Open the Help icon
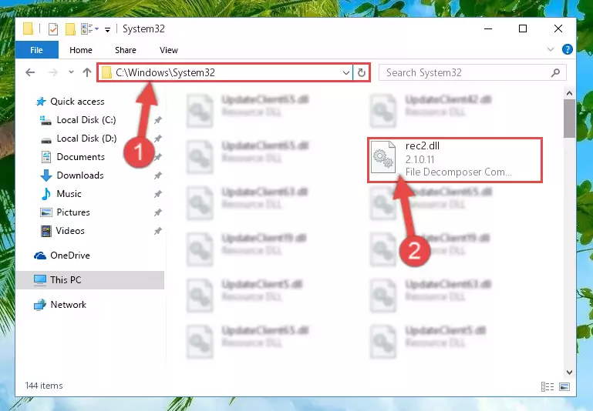Viewport: 593px width, 411px height. [x=567, y=49]
